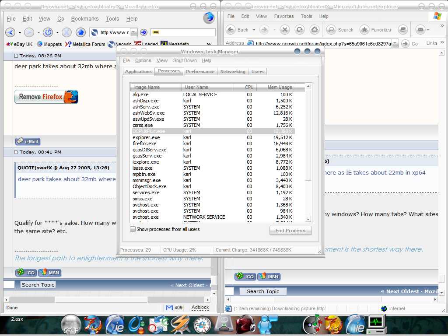Click the Remove Firefox banner button
This screenshot has width=448, height=336.
46,97
